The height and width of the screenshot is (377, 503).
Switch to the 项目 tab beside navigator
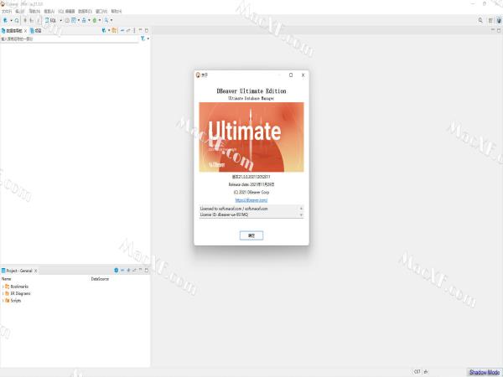click(36, 31)
